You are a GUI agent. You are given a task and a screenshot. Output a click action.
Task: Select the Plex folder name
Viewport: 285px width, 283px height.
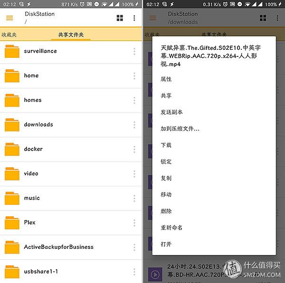click(x=29, y=222)
